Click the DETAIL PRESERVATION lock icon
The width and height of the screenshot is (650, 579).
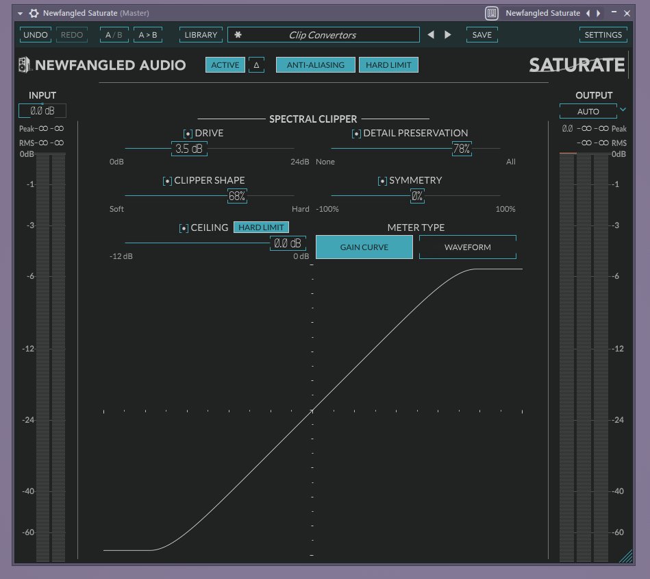[x=356, y=134]
